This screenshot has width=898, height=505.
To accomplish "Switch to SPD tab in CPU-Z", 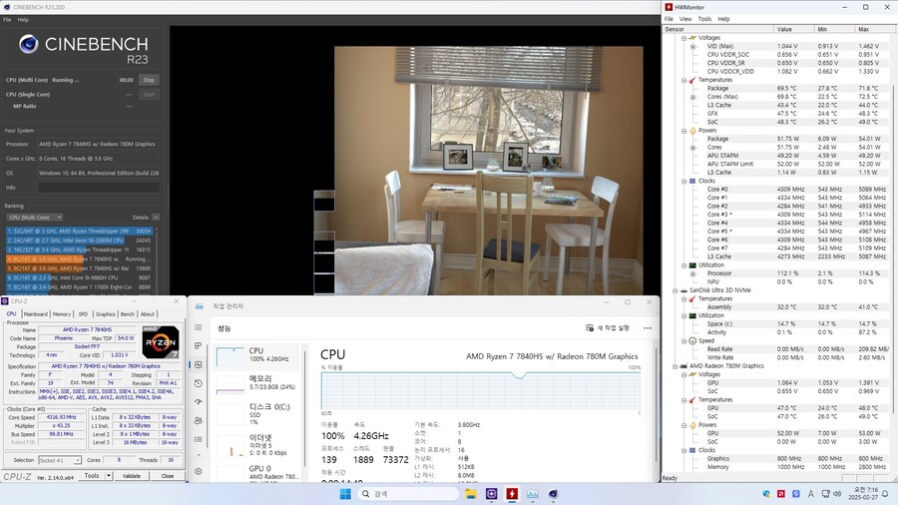I will [83, 314].
